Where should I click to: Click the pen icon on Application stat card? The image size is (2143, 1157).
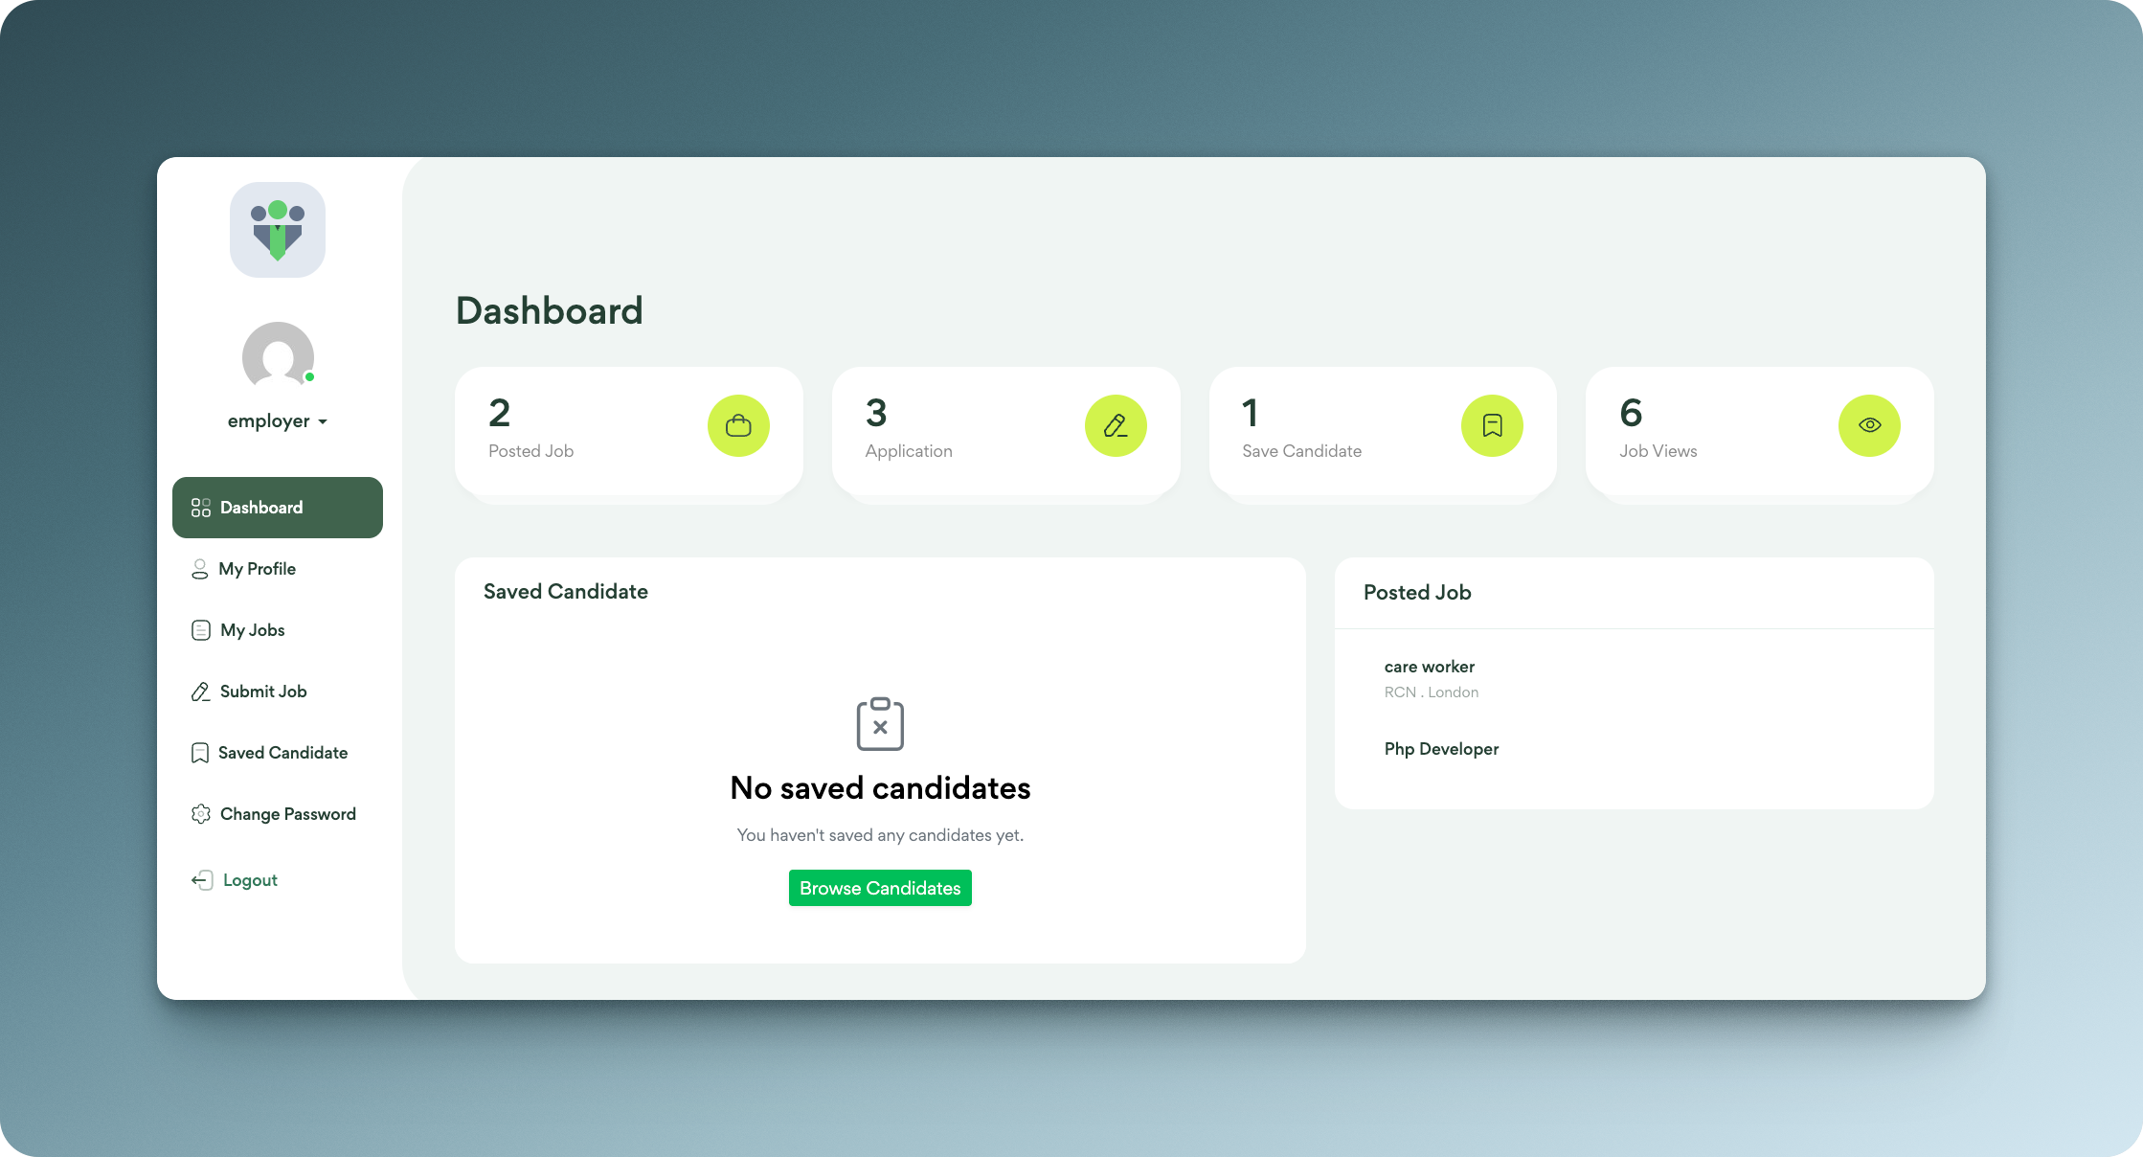(x=1115, y=425)
